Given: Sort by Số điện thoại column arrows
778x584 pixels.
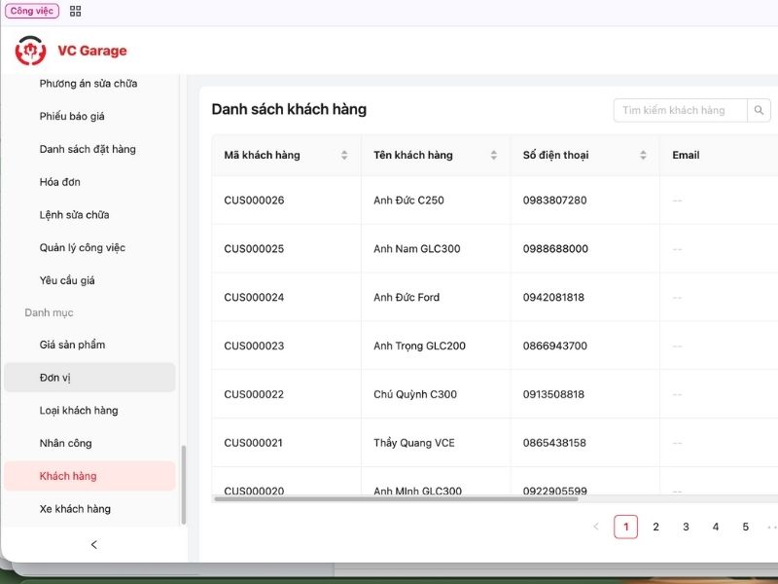Looking at the screenshot, I should pos(643,155).
